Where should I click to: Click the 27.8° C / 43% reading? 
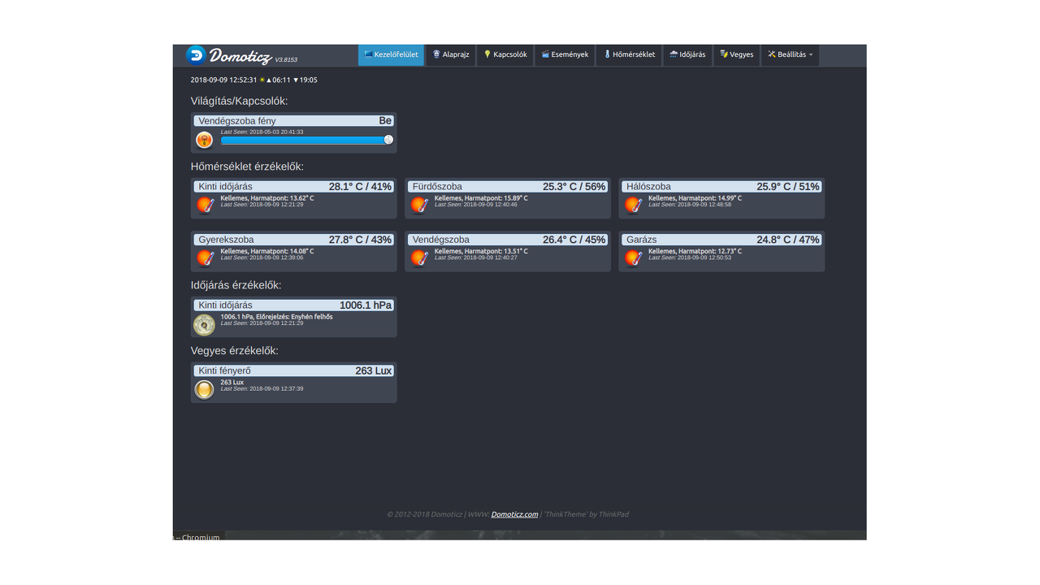click(x=360, y=240)
